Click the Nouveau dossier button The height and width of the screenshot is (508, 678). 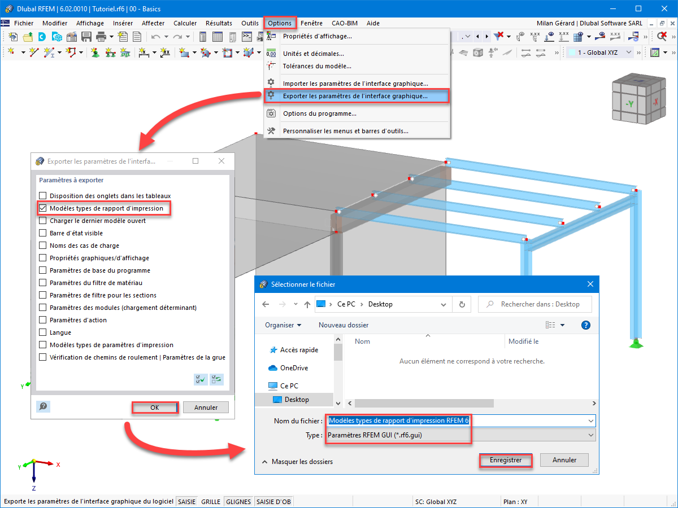(344, 325)
